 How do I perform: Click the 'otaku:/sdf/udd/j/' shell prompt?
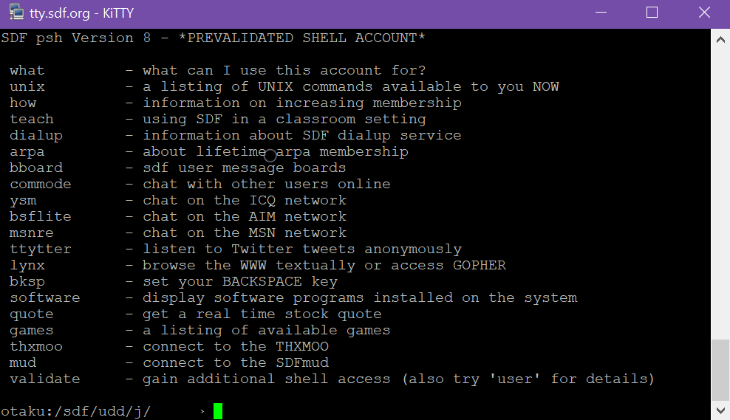75,411
